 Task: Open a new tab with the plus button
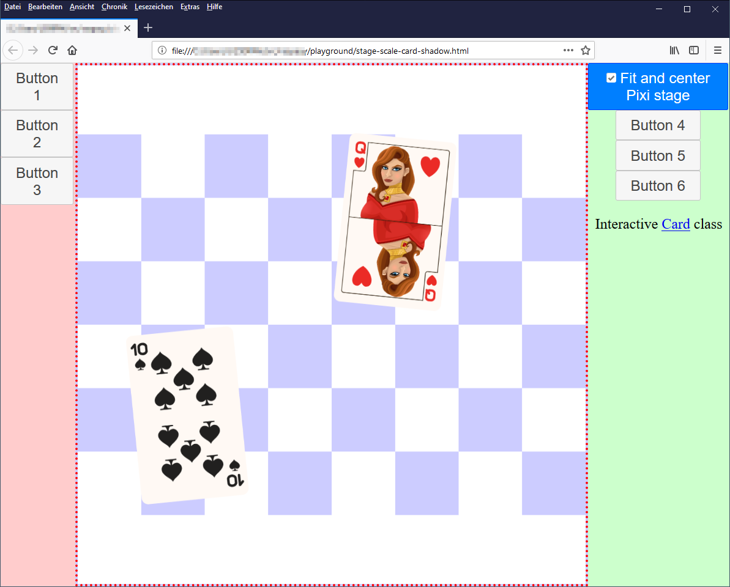point(148,28)
